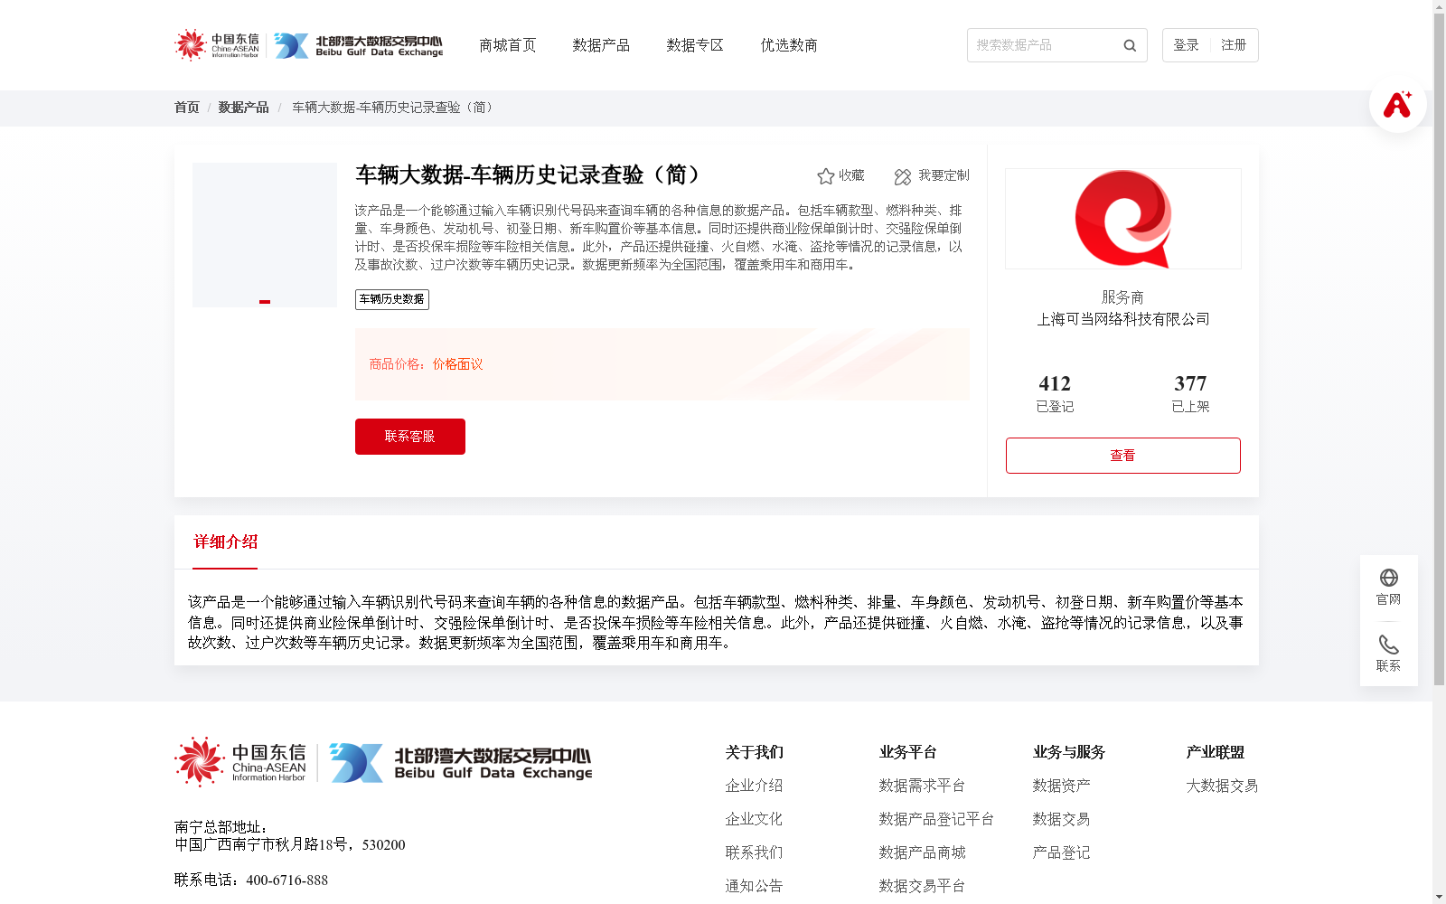The image size is (1446, 904).
Task: Open 通知公告 footer link
Action: (x=754, y=887)
